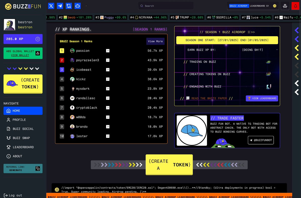Image resolution: width=301 pixels, height=198 pixels.
Task: Click the @BUZZFUNBOT Telegram button
Action: coord(261,140)
